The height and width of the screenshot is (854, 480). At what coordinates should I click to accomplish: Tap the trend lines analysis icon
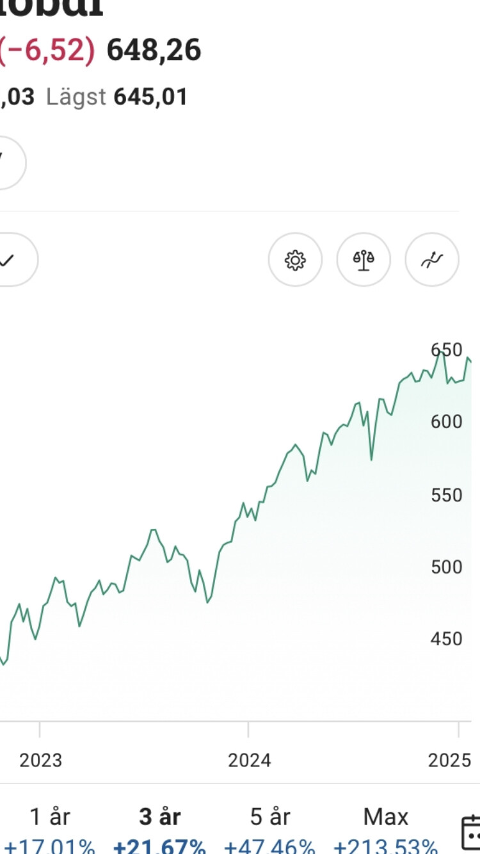[432, 260]
